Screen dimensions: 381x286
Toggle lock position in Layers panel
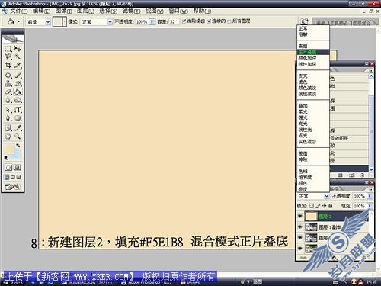pos(325,206)
